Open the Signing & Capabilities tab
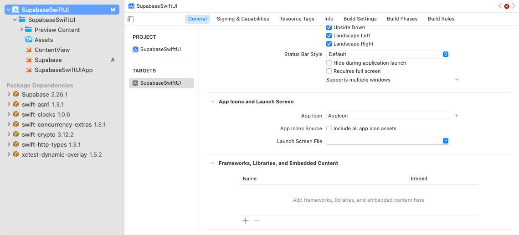 [243, 19]
